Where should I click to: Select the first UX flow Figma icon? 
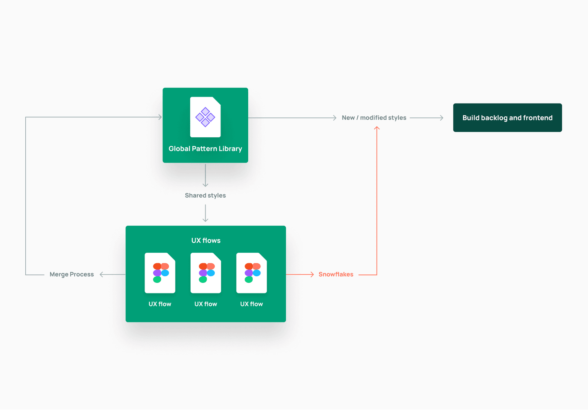coord(160,272)
